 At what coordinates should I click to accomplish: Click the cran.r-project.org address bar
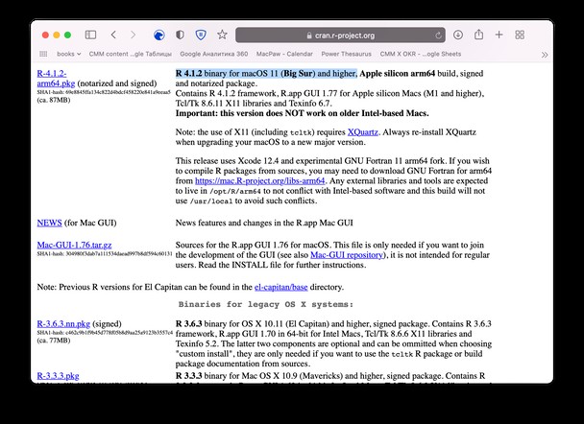340,35
